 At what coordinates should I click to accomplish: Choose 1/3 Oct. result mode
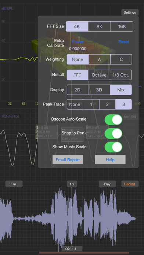tap(121, 75)
